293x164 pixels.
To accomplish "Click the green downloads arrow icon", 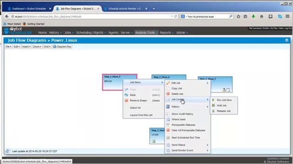I will [253, 16].
